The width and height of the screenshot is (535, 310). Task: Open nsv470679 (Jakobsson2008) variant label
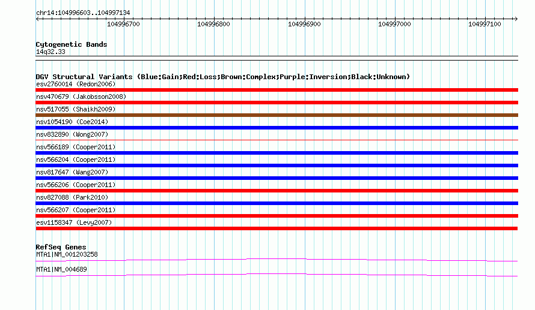tap(81, 97)
